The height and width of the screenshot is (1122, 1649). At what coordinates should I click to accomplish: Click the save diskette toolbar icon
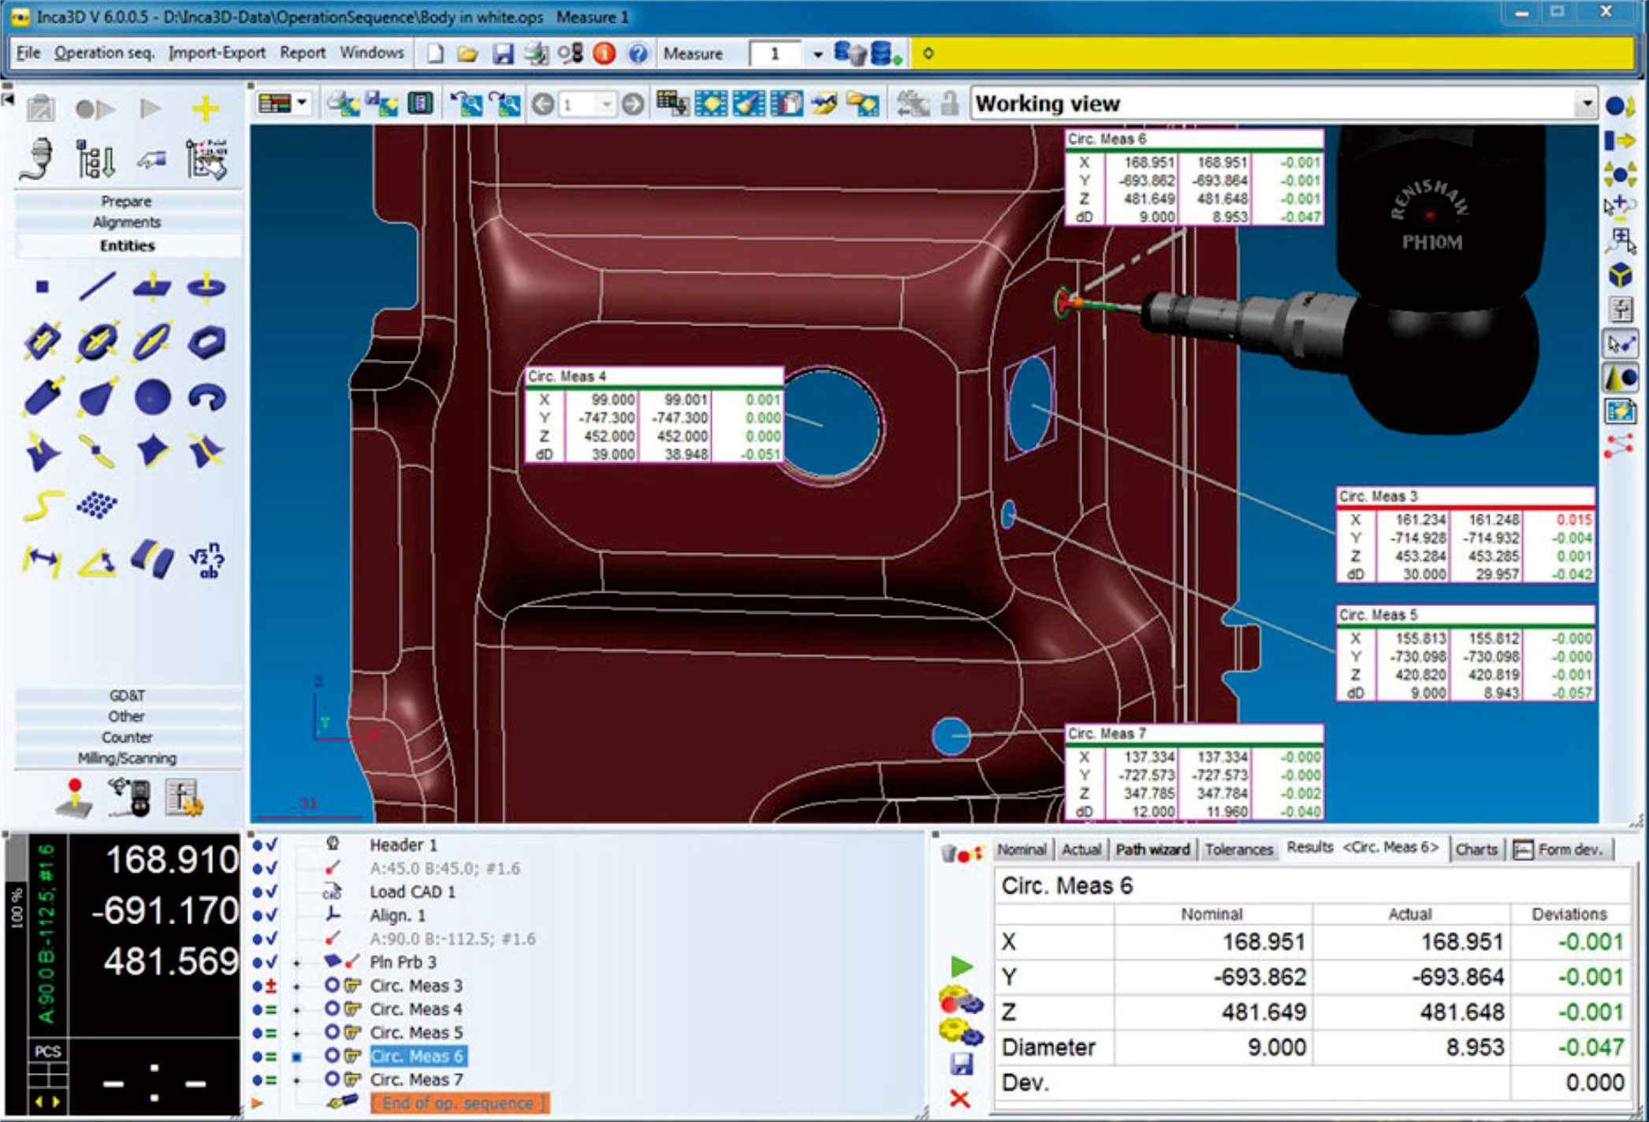(502, 54)
